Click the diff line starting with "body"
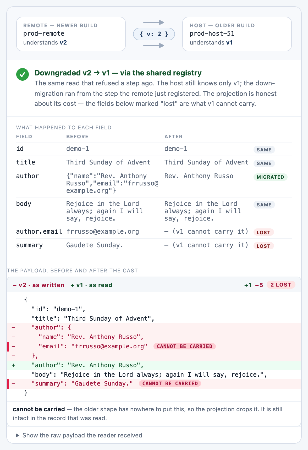 pos(154,375)
